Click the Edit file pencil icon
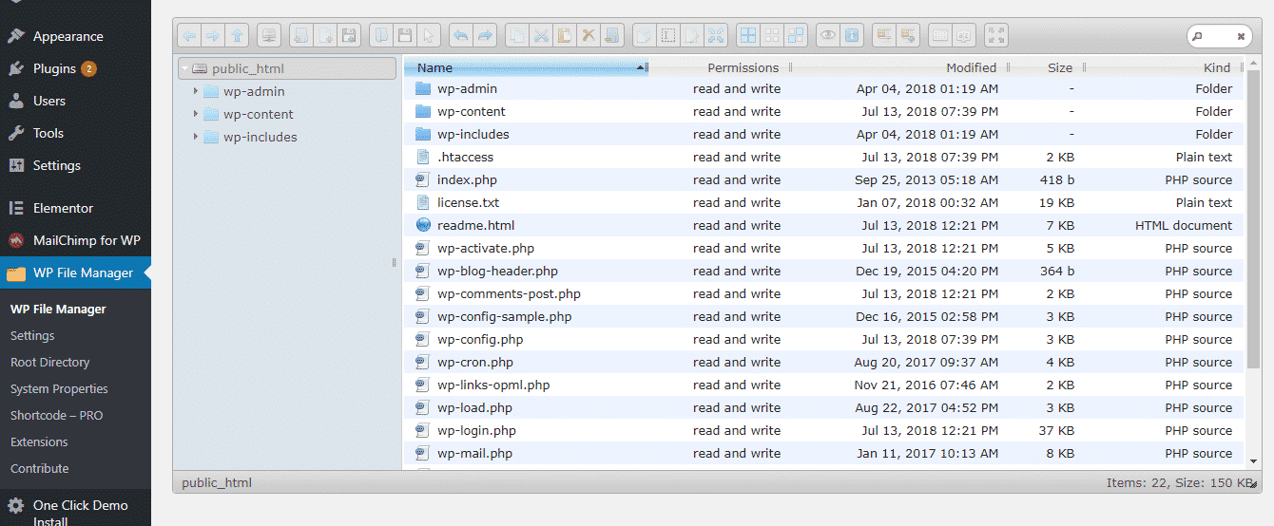Viewport: 1274px width, 526px height. [692, 36]
